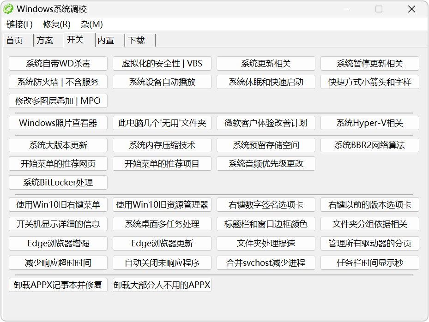Screen dimensions: 429x322
Task: Open 开始菜单的推荐网页 option
Action: 58,164
